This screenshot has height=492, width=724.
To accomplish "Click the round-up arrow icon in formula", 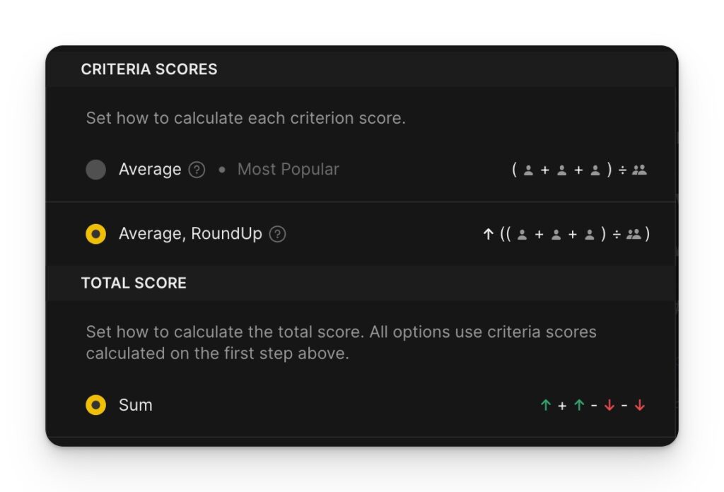I will (488, 235).
